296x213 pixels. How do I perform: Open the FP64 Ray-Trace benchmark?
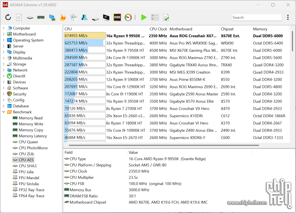click(x=31, y=196)
